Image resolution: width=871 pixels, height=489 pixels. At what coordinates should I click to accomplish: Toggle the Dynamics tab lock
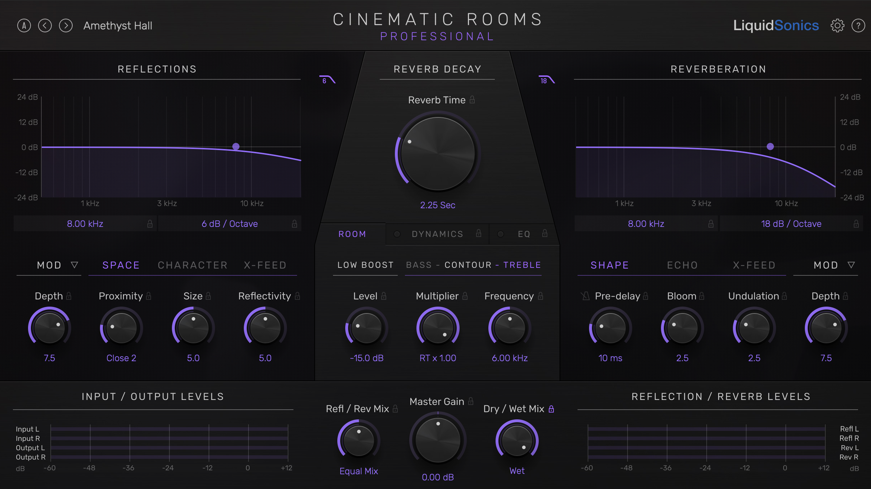pyautogui.click(x=479, y=233)
